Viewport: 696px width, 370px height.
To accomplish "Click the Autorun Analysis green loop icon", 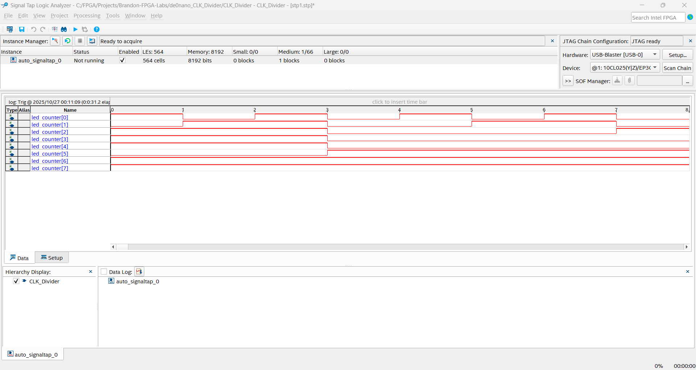I will [x=67, y=41].
